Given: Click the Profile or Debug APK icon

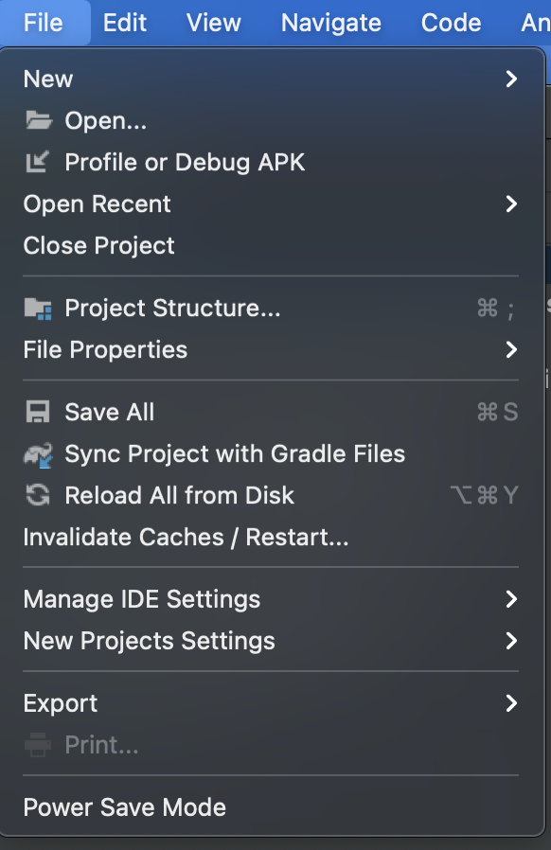Looking at the screenshot, I should pyautogui.click(x=38, y=162).
